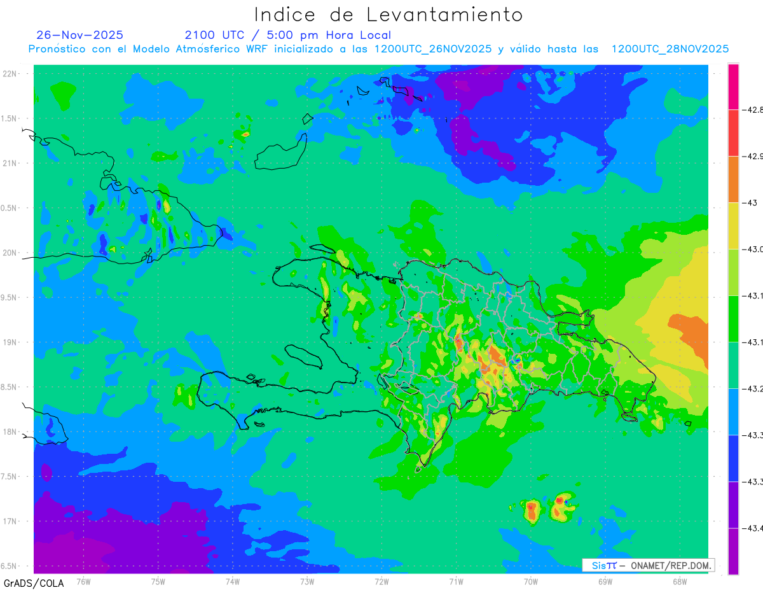Click the '-42.8' legend value

tap(753, 109)
